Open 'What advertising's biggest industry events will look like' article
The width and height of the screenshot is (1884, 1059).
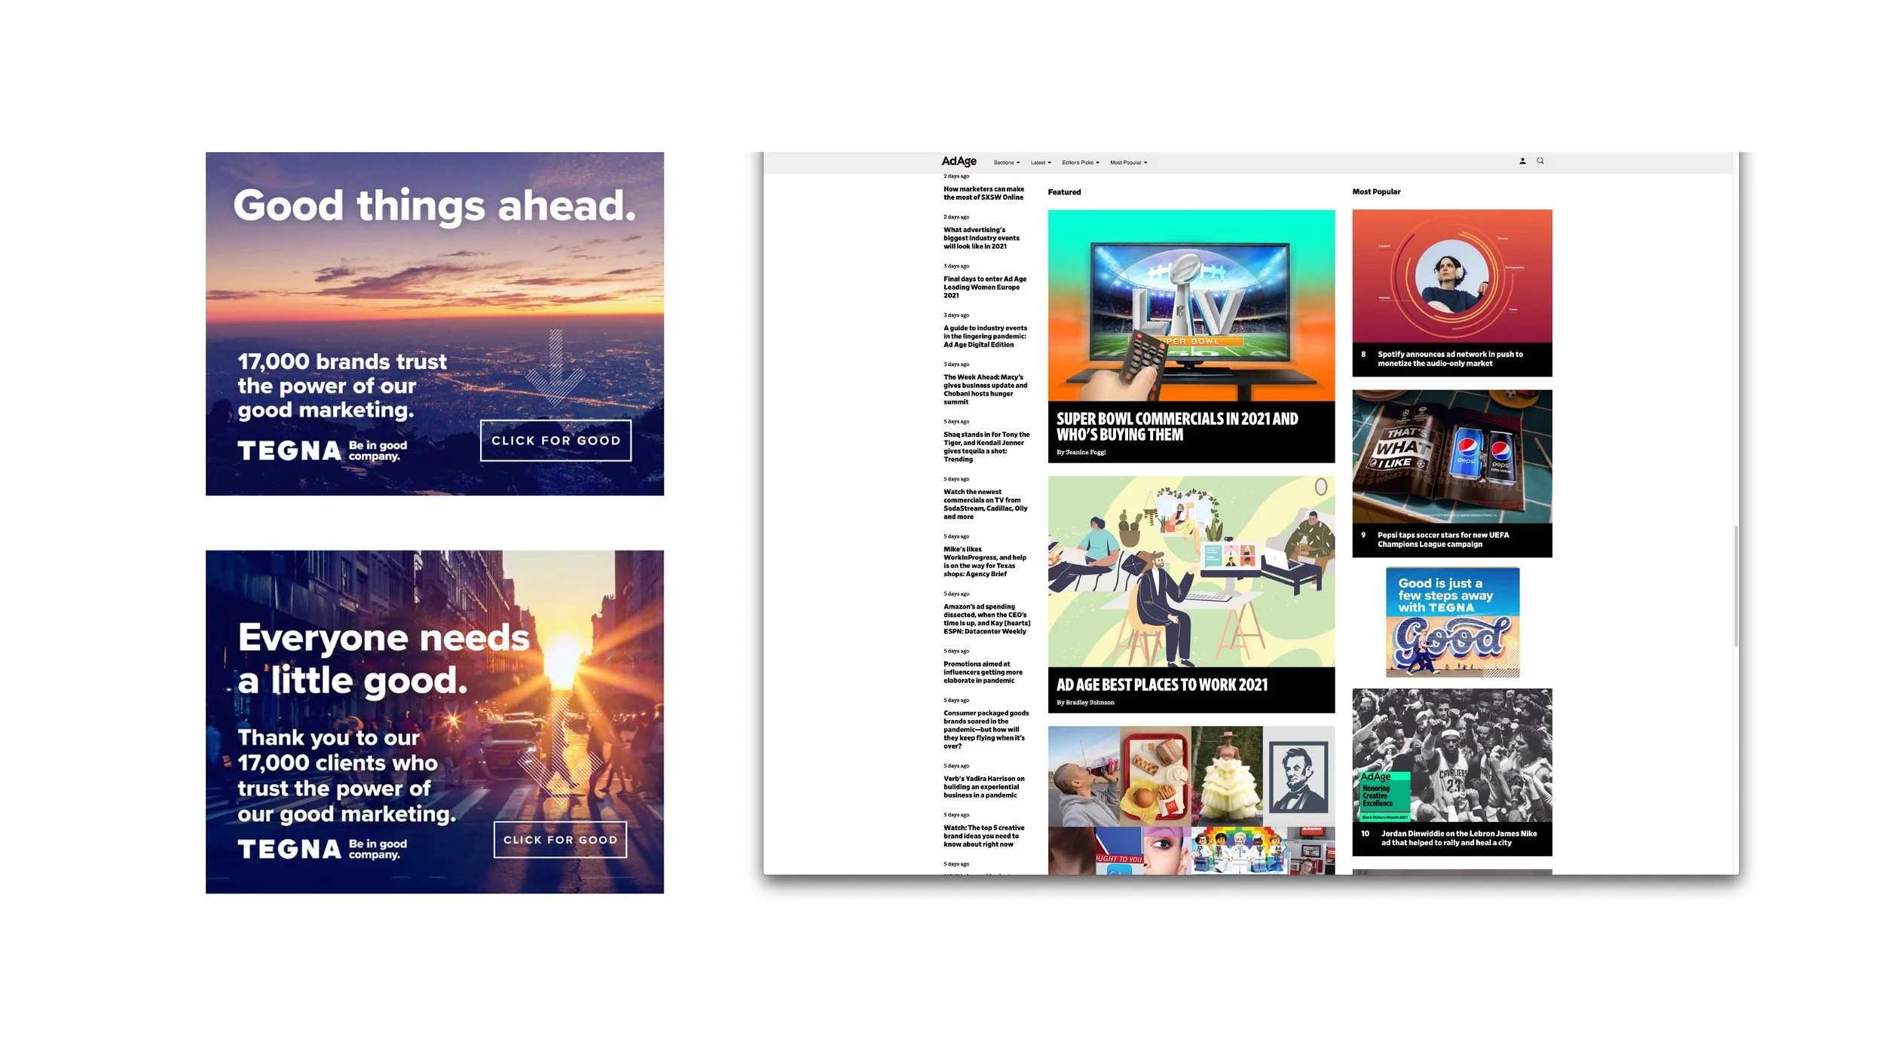tap(981, 238)
